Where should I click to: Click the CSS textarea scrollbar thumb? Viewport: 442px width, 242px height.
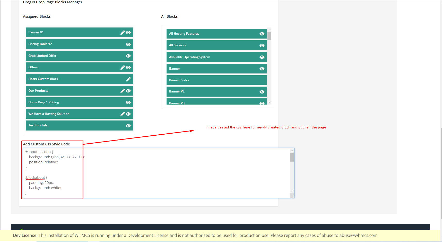click(292, 157)
